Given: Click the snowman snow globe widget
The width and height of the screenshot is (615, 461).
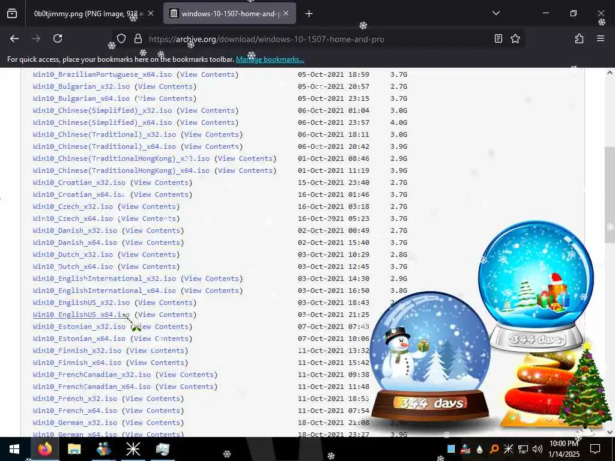Looking at the screenshot, I should tap(430, 357).
